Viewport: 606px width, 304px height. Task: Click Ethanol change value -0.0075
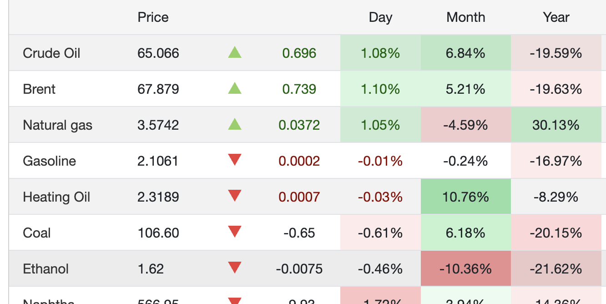[299, 269]
